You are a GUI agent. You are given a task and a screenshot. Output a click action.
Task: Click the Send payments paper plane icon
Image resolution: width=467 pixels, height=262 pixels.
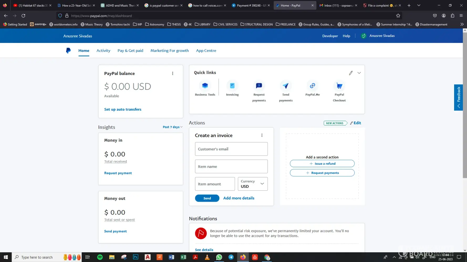click(x=286, y=86)
